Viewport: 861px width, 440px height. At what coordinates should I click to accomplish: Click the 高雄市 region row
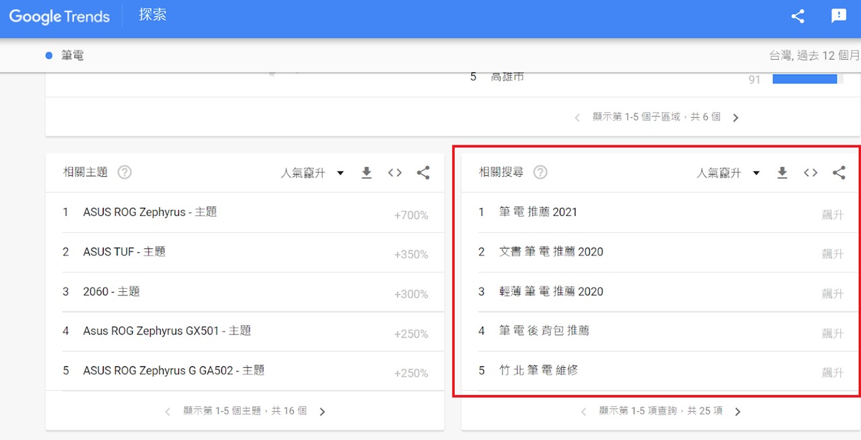tap(657, 78)
